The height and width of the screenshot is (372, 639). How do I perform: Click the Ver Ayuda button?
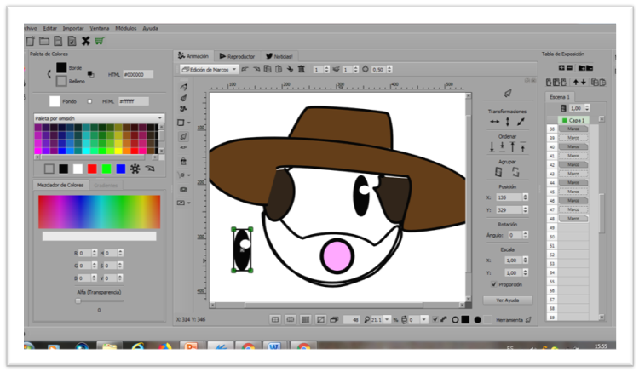(x=507, y=300)
